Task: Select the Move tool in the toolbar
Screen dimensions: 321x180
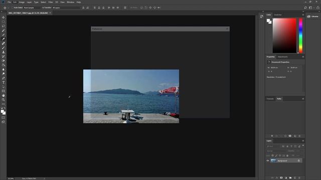Action: pos(4,17)
